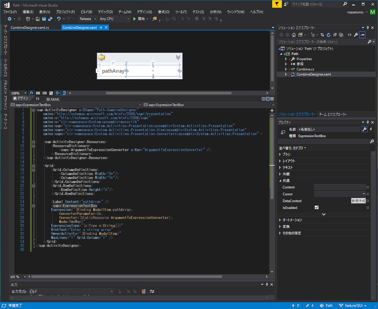Click the lightning-bolt events icon in Properties
Screen dimensions: 378x309
[x=371, y=129]
